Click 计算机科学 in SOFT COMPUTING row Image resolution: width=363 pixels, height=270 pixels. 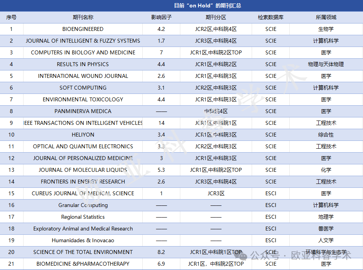pos(326,88)
